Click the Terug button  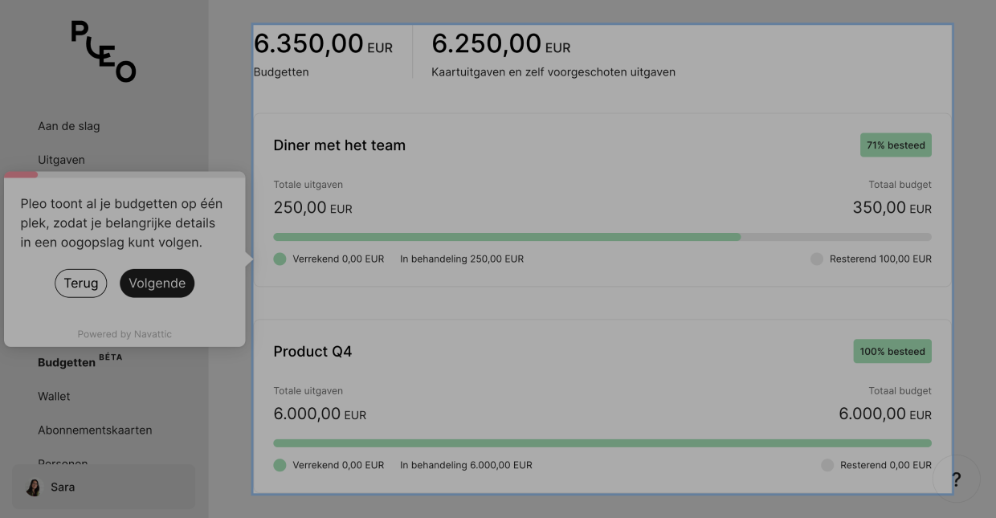coord(80,283)
